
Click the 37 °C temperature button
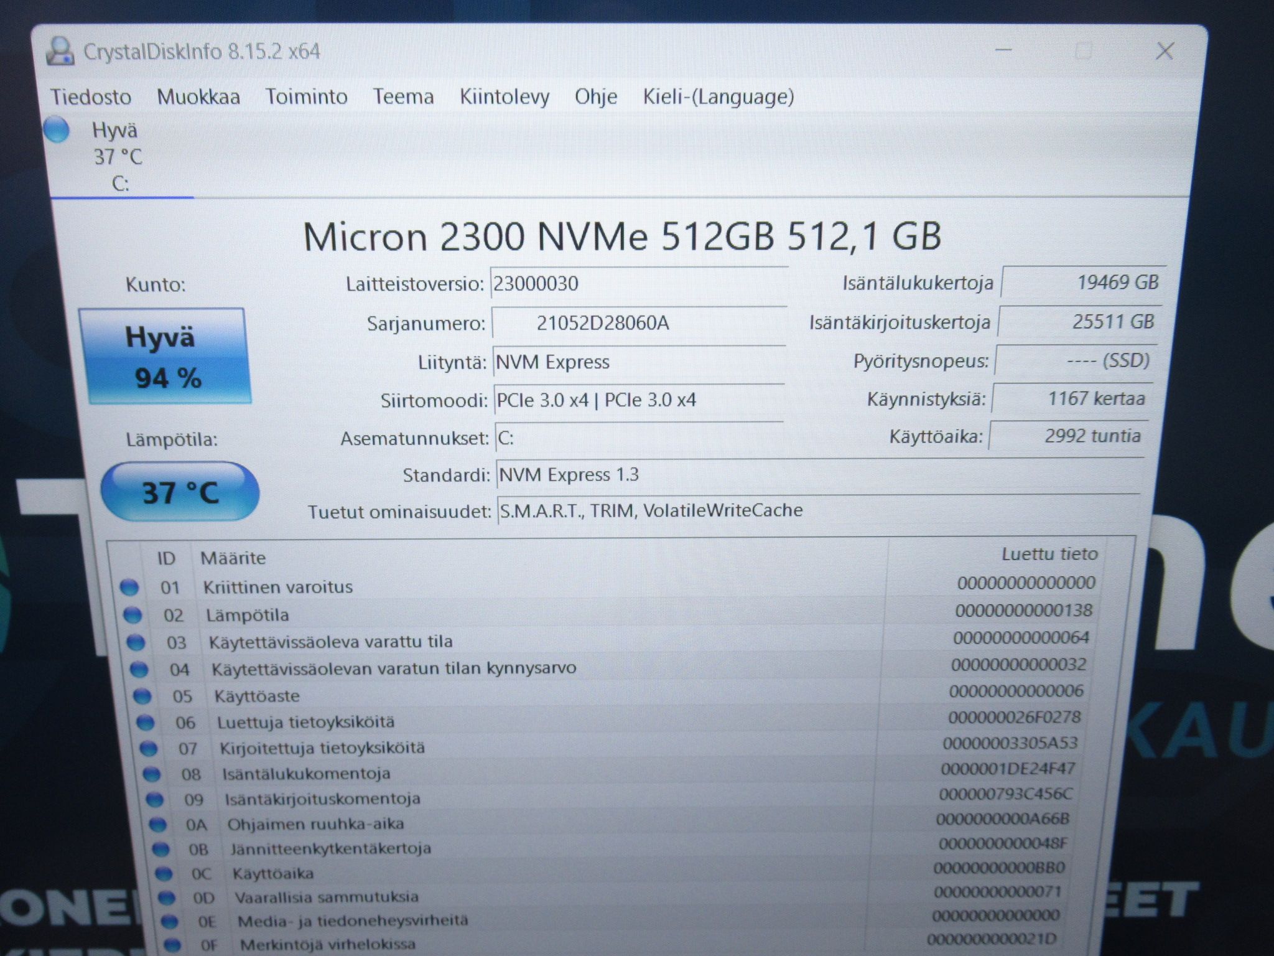point(180,492)
